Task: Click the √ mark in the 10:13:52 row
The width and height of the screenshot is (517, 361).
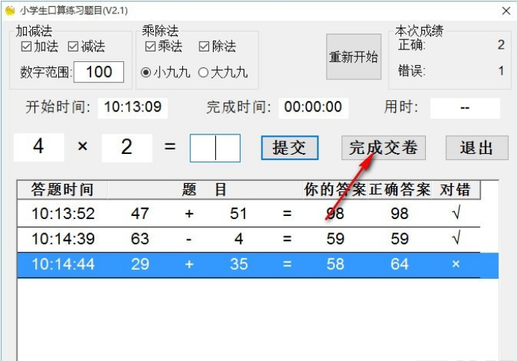Action: (x=456, y=214)
